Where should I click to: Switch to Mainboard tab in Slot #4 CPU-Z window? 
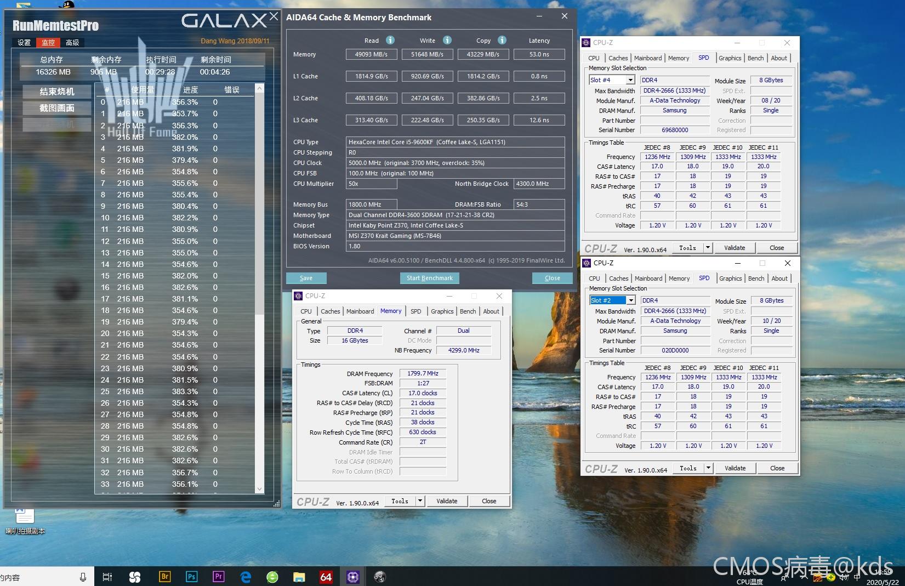pyautogui.click(x=648, y=58)
